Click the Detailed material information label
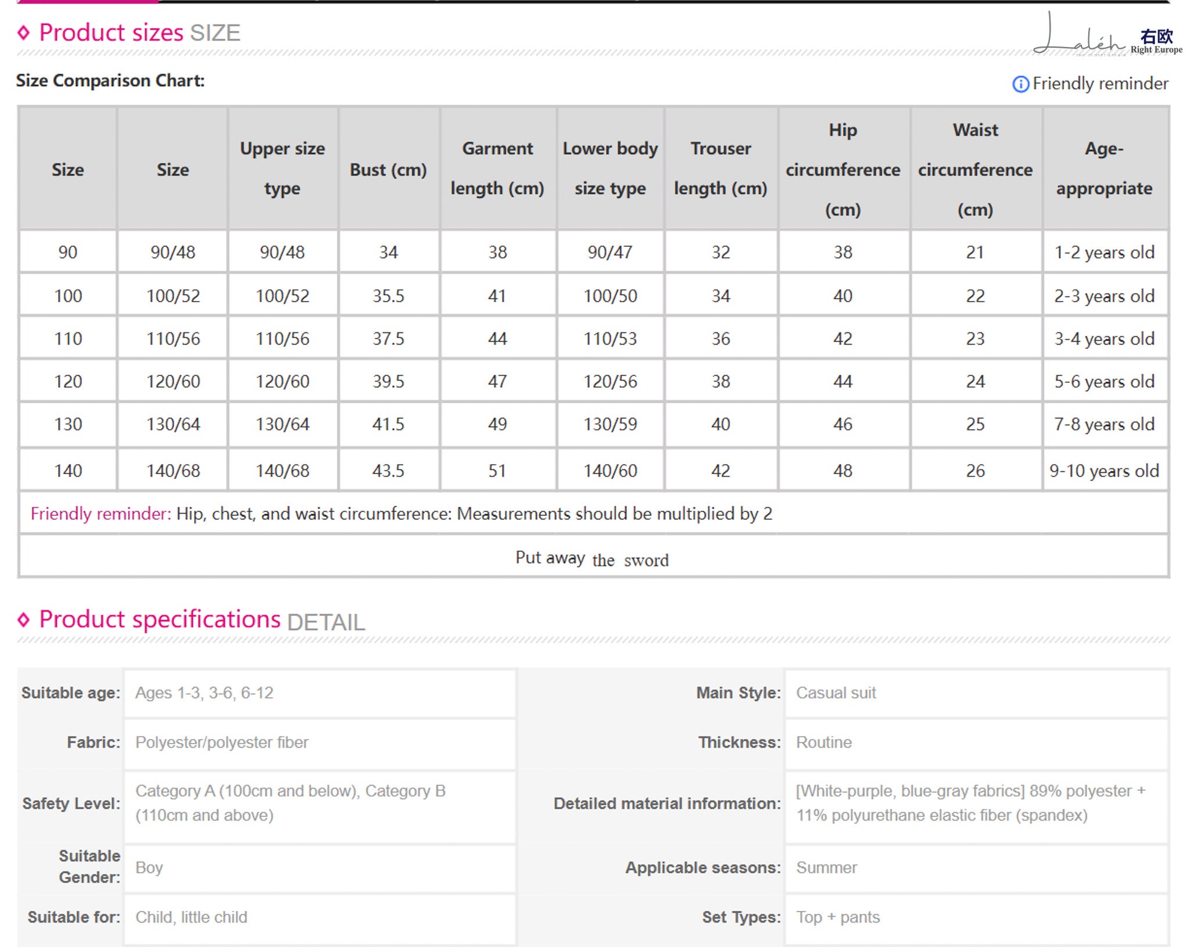The height and width of the screenshot is (947, 1190). point(667,803)
